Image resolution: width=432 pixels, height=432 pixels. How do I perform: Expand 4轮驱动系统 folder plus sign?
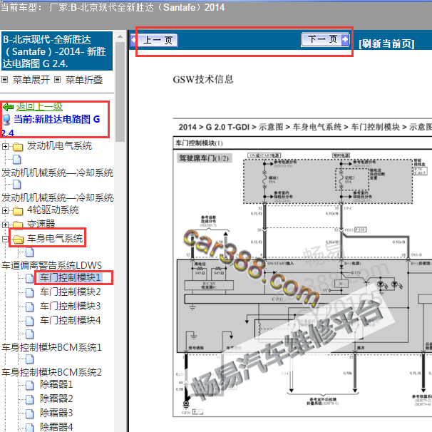pos(5,211)
